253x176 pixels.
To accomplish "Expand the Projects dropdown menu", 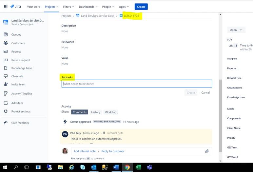I will tap(52, 7).
